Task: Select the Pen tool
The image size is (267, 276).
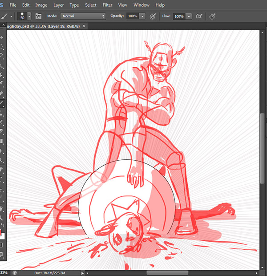Action: (x=2, y=170)
